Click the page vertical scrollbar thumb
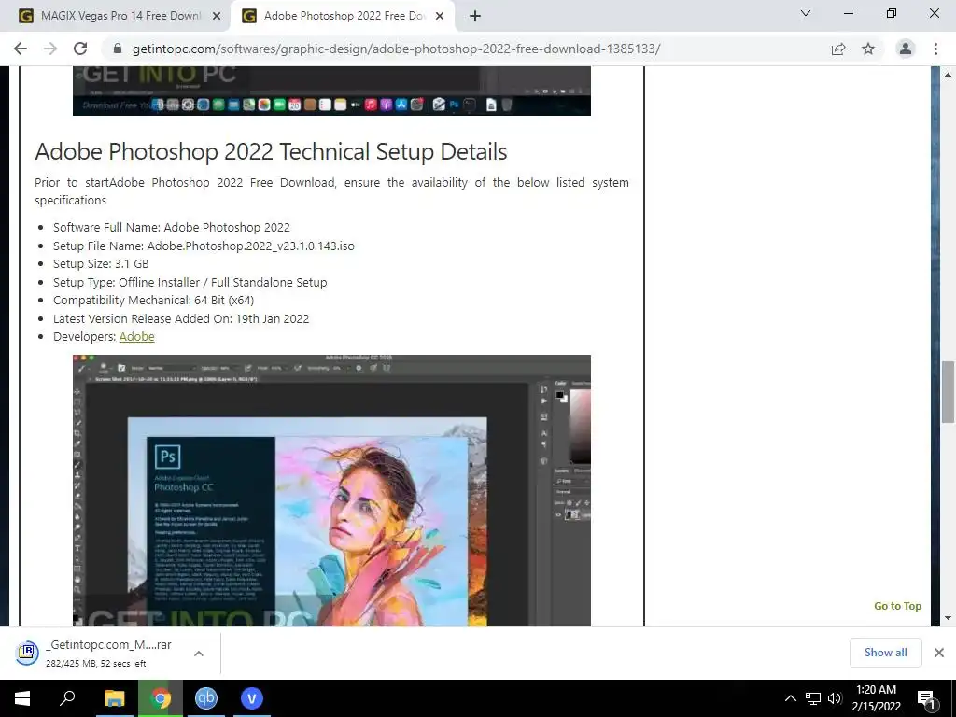 coord(948,391)
